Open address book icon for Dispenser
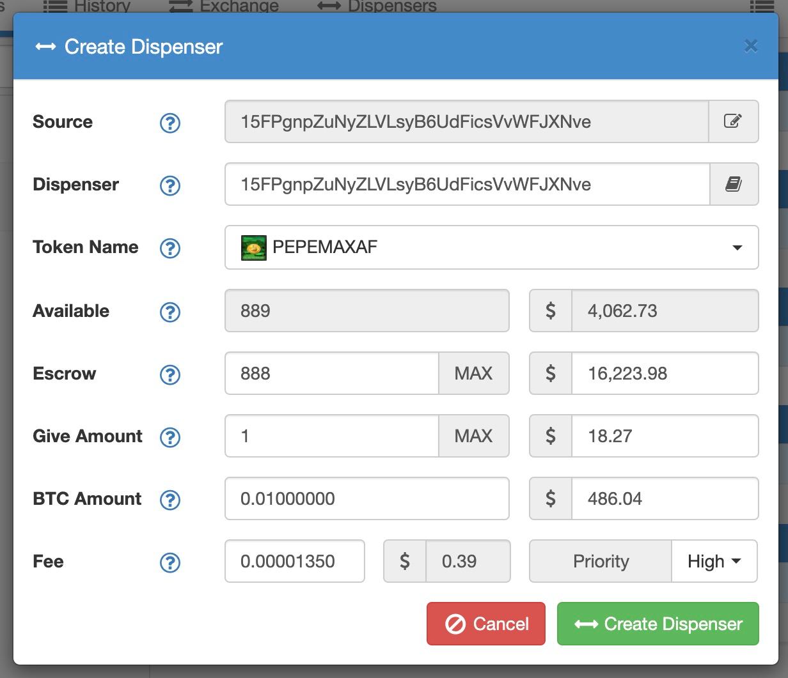This screenshot has height=678, width=788. pyautogui.click(x=733, y=184)
